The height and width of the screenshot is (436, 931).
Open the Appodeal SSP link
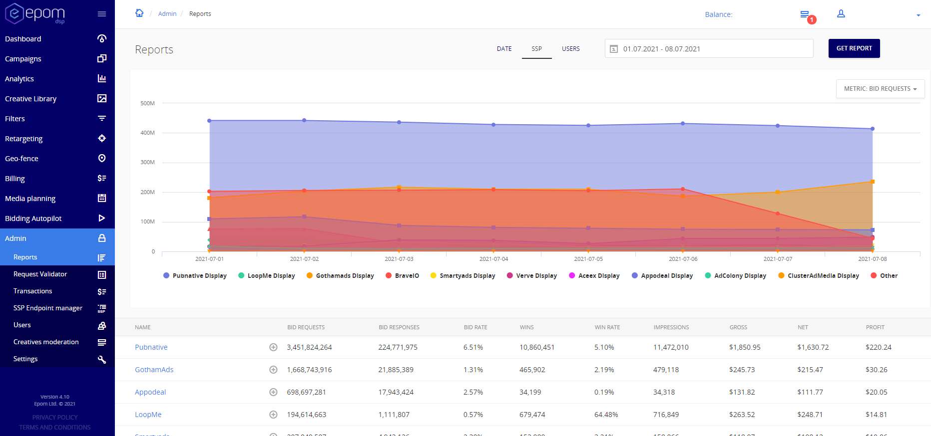[150, 392]
